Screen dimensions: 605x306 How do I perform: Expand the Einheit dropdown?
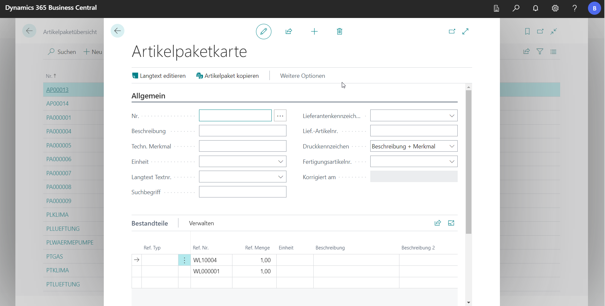(x=280, y=161)
